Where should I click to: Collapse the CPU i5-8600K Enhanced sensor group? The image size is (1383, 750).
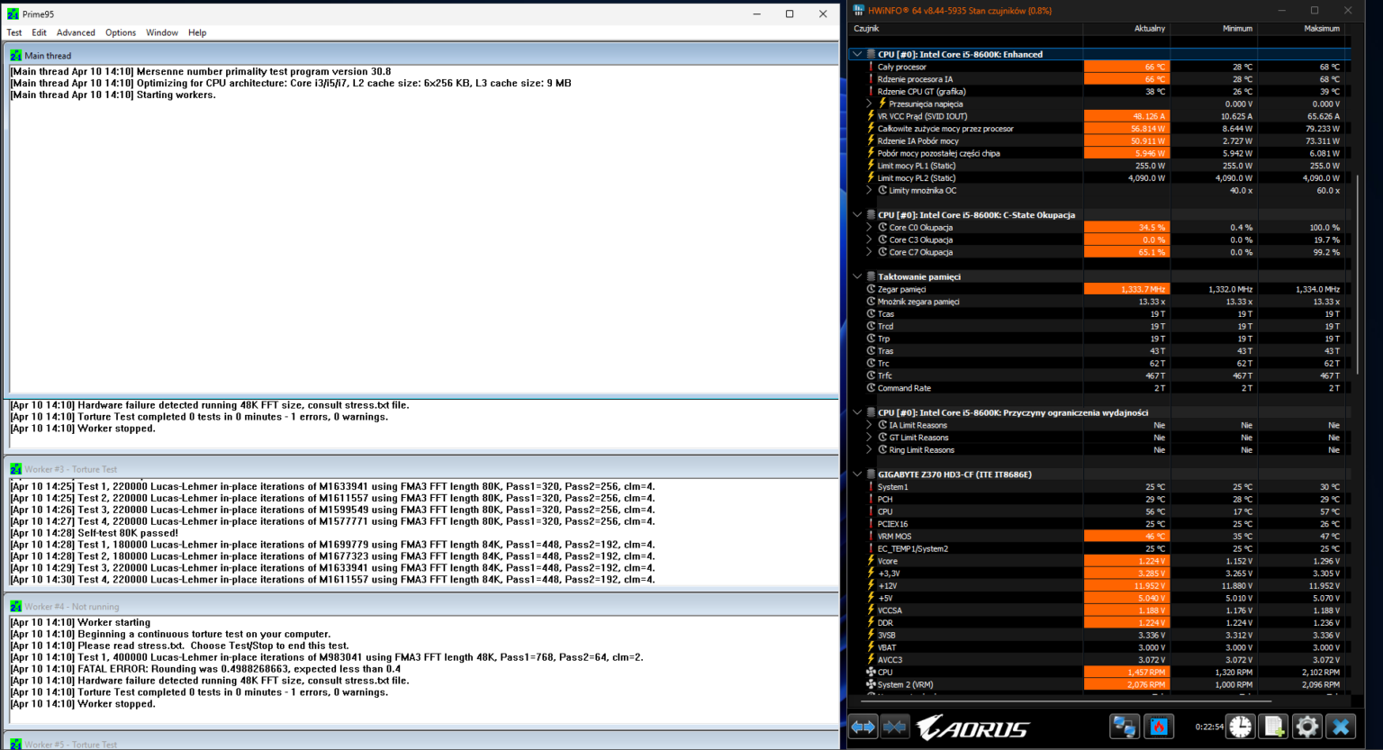[856, 54]
